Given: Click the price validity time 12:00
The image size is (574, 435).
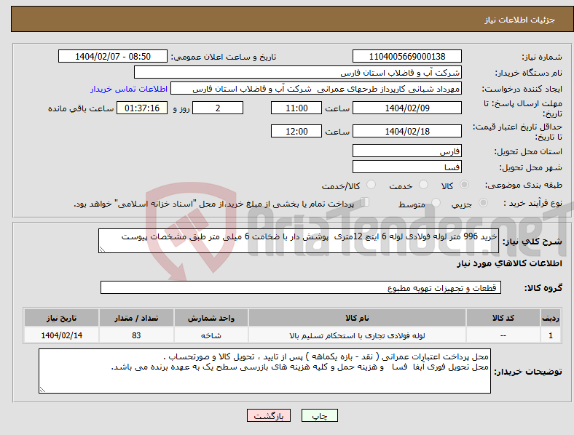Looking at the screenshot, I should click(296, 131).
